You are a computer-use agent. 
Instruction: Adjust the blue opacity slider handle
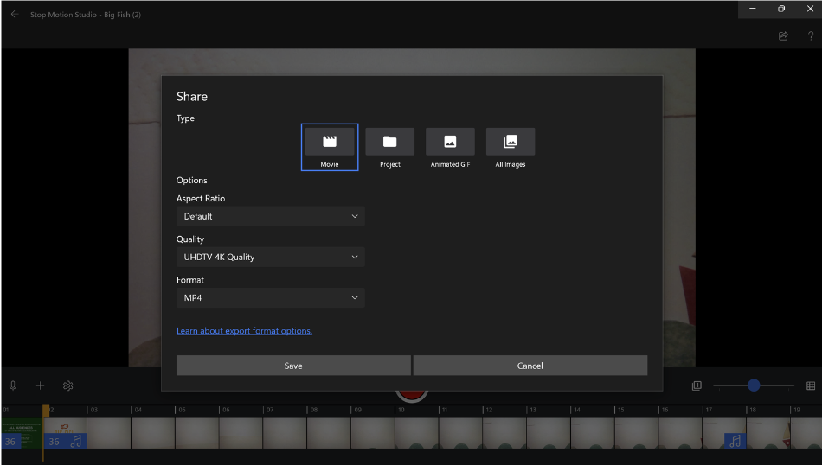tap(754, 385)
